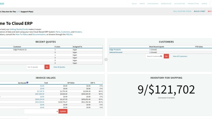Click the $858,159.99 Ext Resale value
This screenshot has width=212, height=119.
coord(40,99)
